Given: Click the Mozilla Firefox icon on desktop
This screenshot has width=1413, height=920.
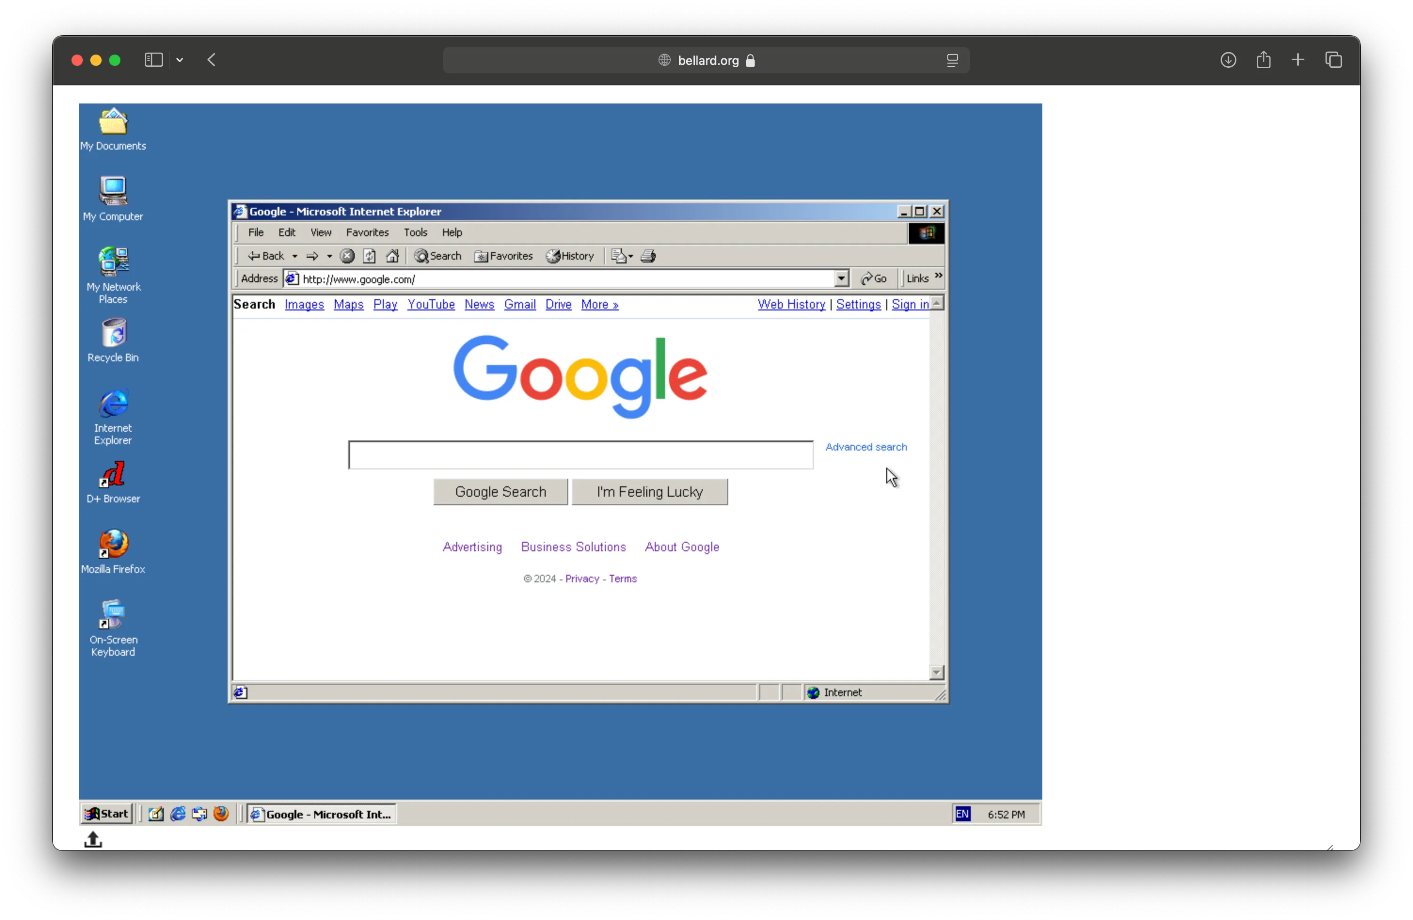Looking at the screenshot, I should click(112, 543).
